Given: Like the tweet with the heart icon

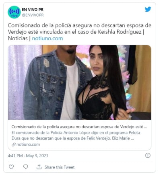Looking at the screenshot, I should (11, 167).
